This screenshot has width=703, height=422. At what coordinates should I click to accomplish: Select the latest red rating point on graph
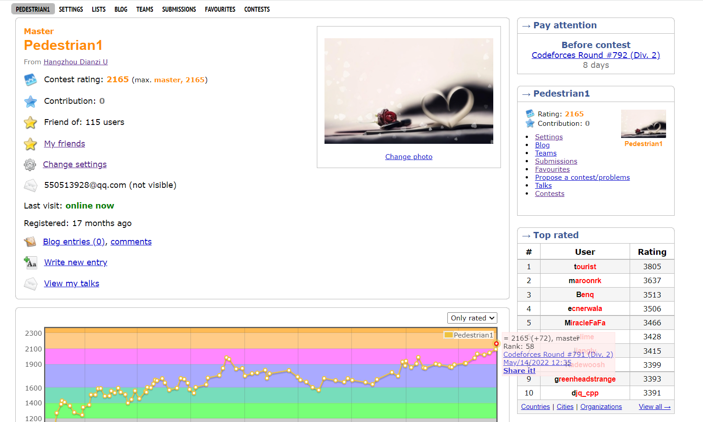point(496,344)
